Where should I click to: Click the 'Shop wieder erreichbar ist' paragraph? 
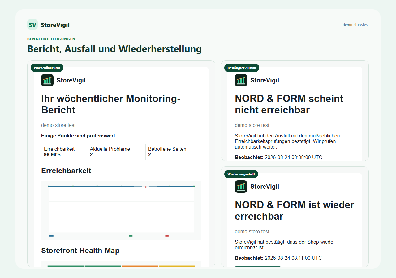pos(285,245)
